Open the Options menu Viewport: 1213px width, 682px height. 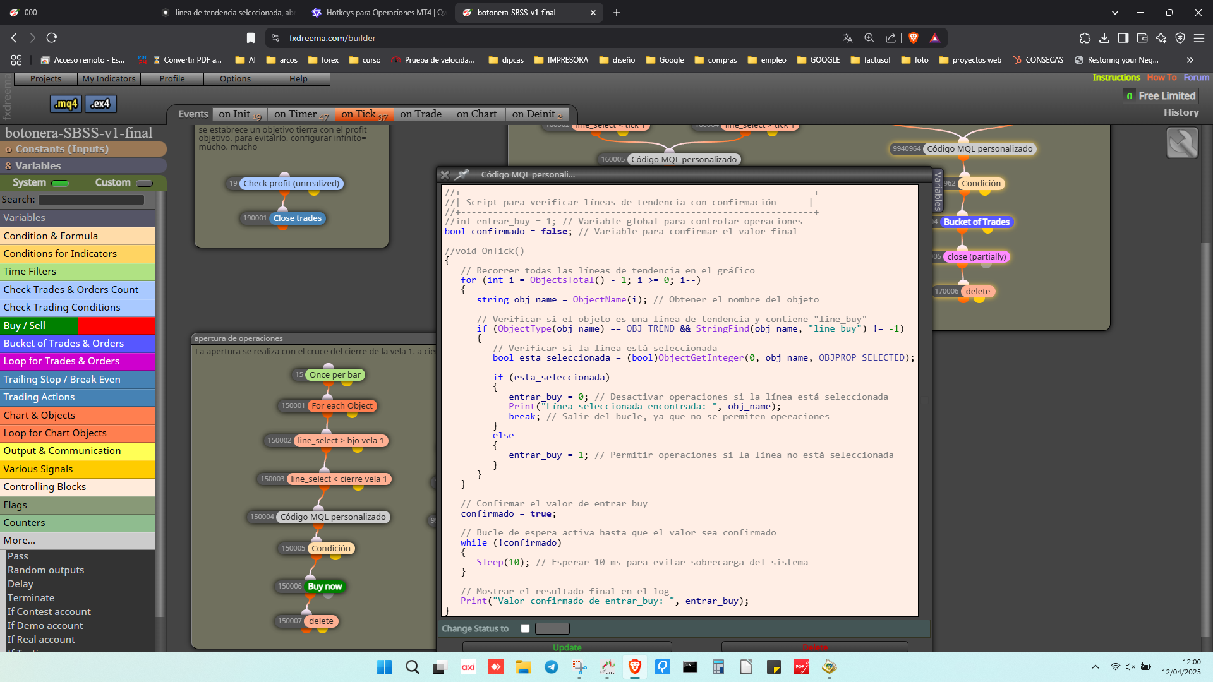(235, 79)
